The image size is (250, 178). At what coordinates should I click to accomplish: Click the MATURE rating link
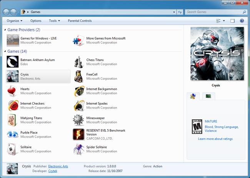click(x=211, y=121)
